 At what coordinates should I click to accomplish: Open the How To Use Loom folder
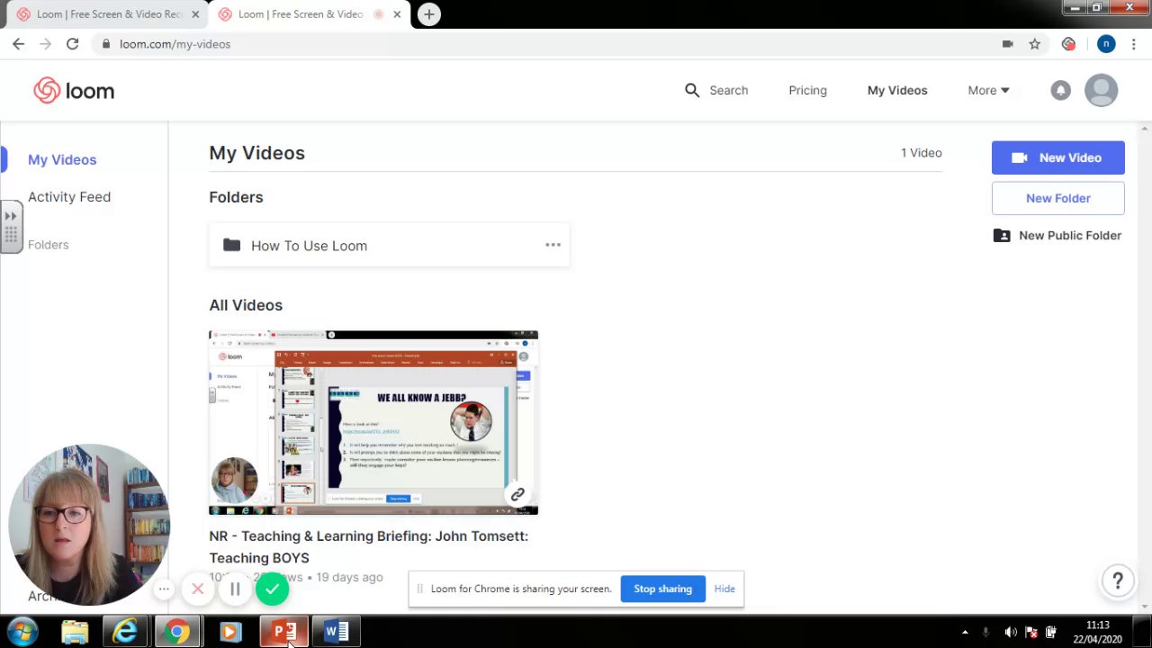coord(388,245)
